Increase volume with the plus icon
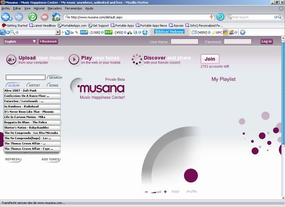 [165, 191]
